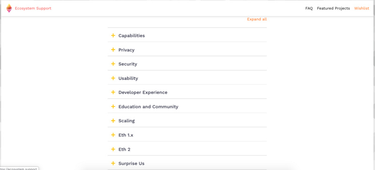Open the Developer Experience heading
The image size is (375, 170).
click(143, 92)
